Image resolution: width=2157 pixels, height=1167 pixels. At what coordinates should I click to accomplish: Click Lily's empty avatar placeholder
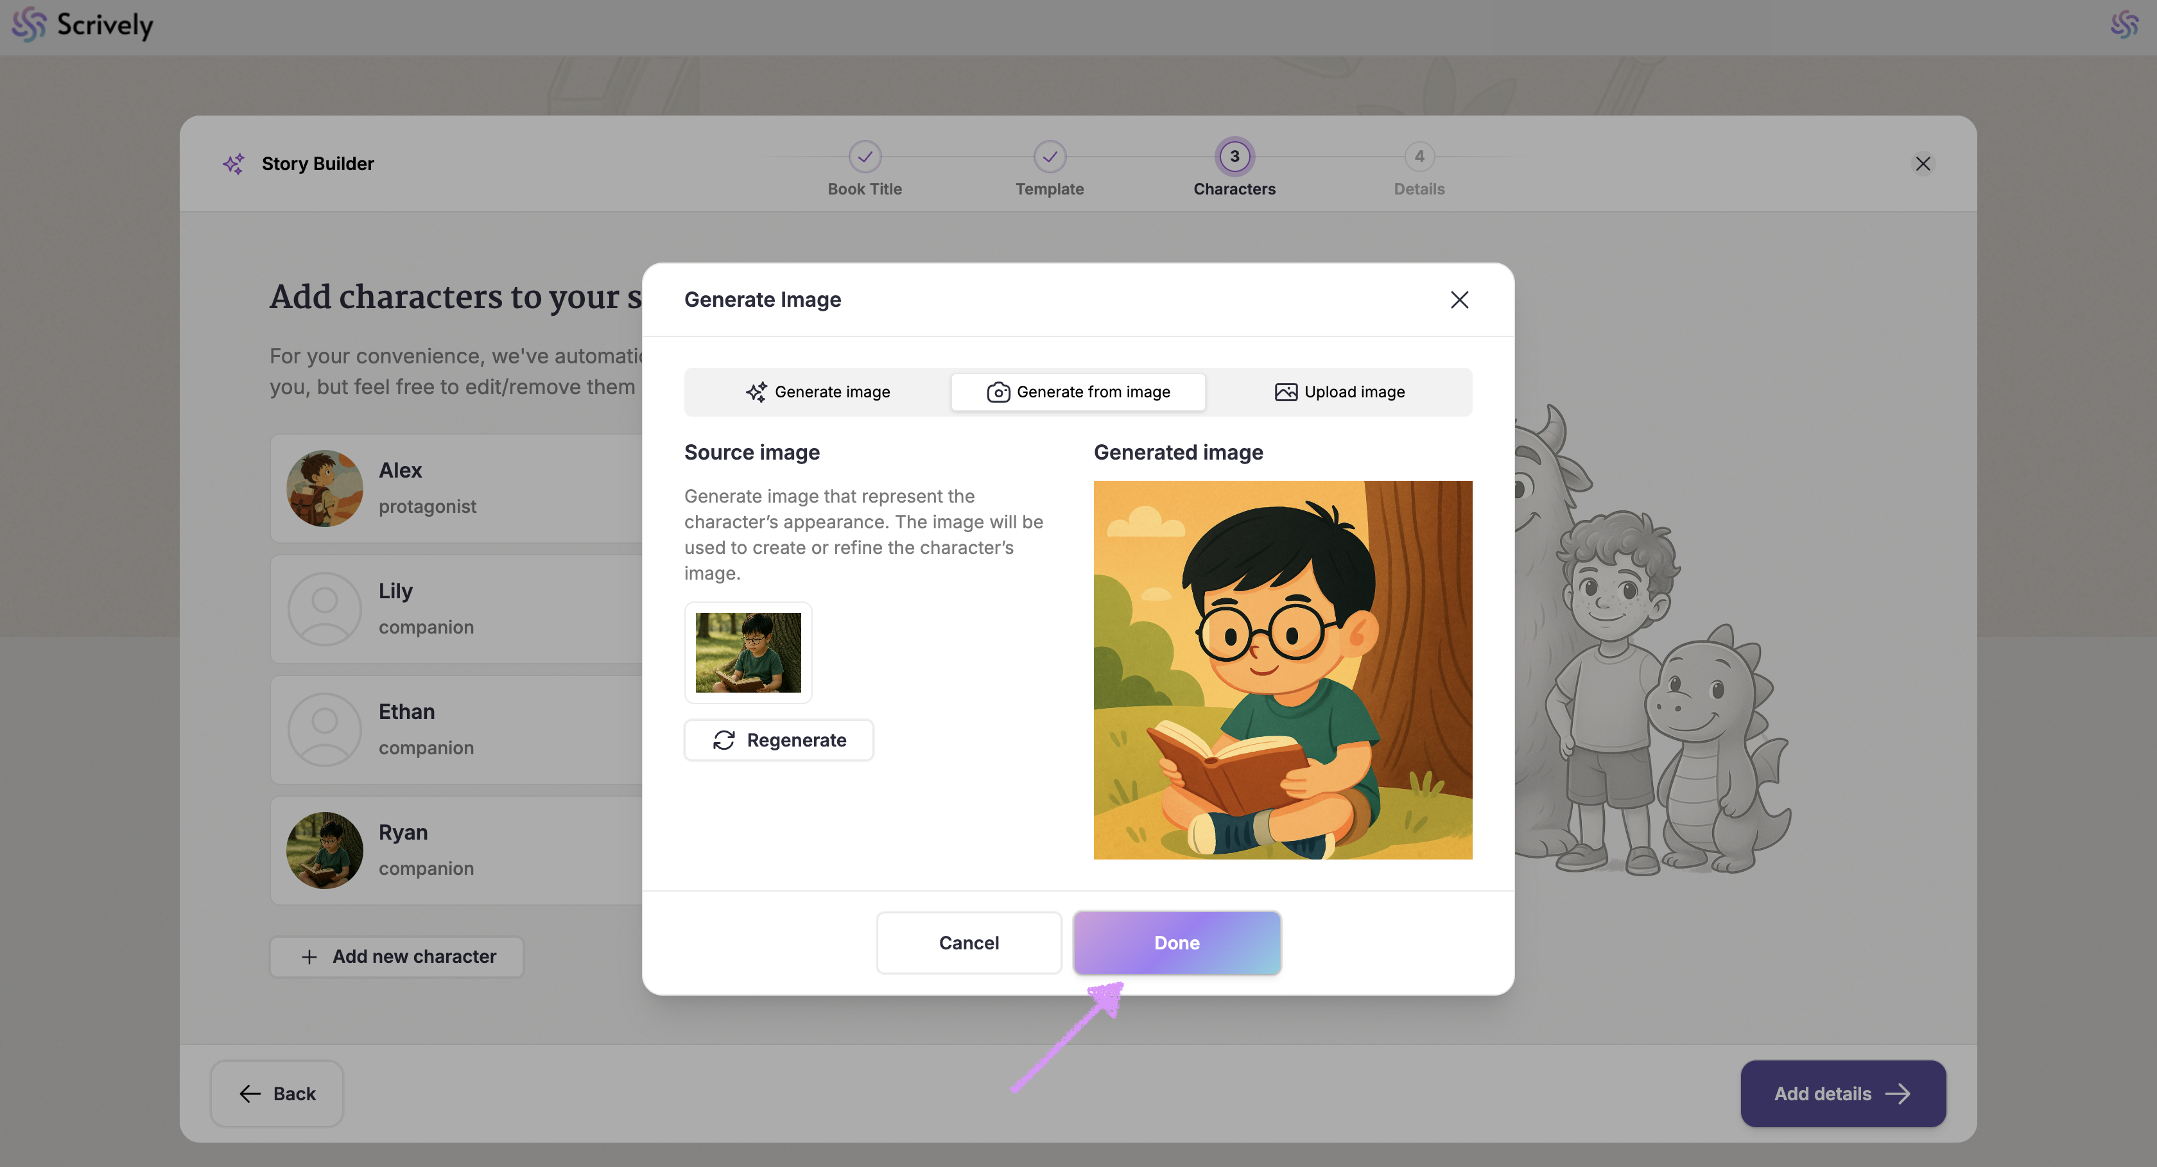[x=324, y=609]
